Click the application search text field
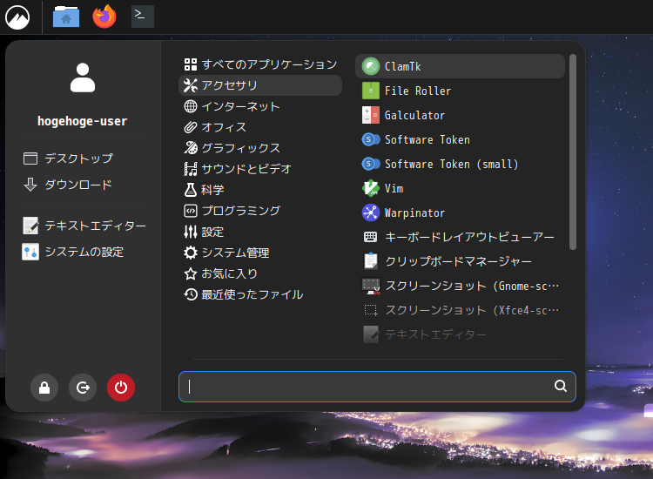The image size is (653, 479). (377, 387)
